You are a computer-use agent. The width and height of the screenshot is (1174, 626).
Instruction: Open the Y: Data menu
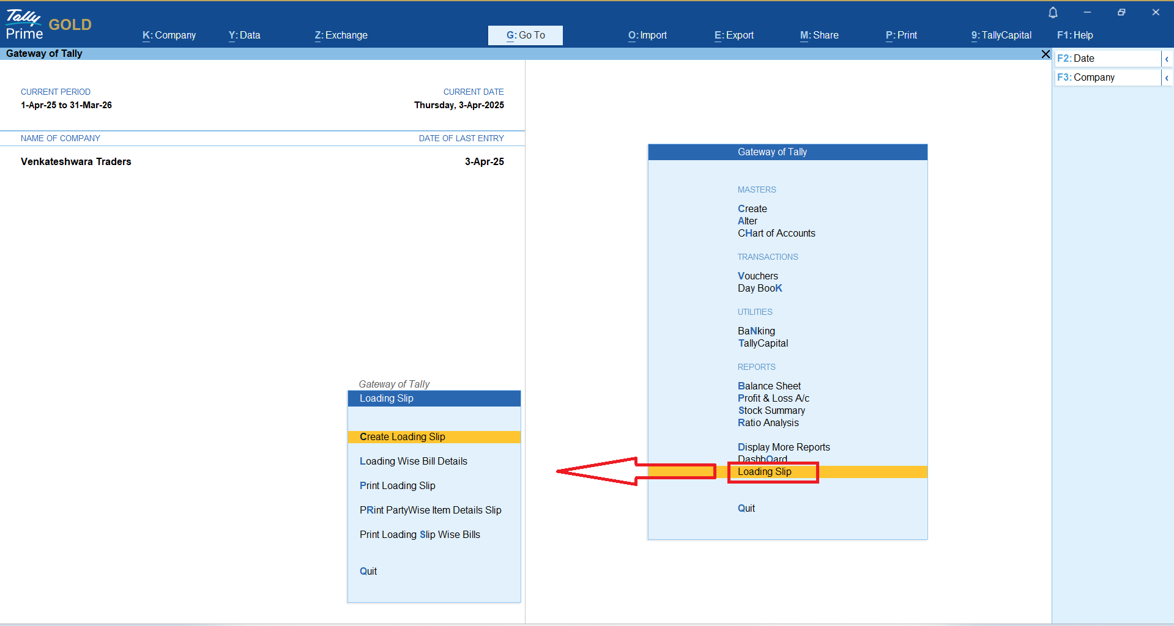pos(244,35)
